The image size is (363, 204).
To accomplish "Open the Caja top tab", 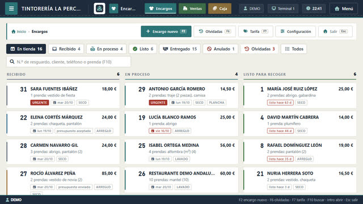I will 220,8.
